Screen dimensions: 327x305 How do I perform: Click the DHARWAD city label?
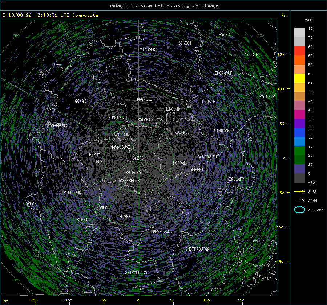[x=95, y=155]
